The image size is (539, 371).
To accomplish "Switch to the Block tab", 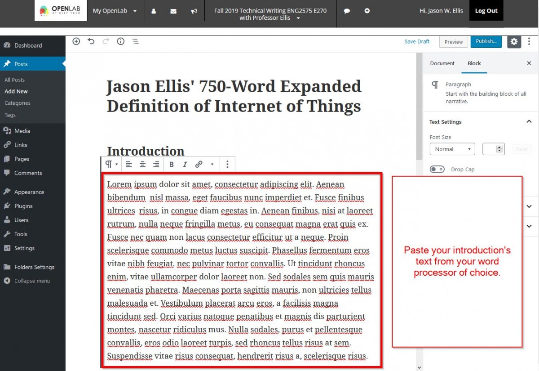I will [474, 63].
